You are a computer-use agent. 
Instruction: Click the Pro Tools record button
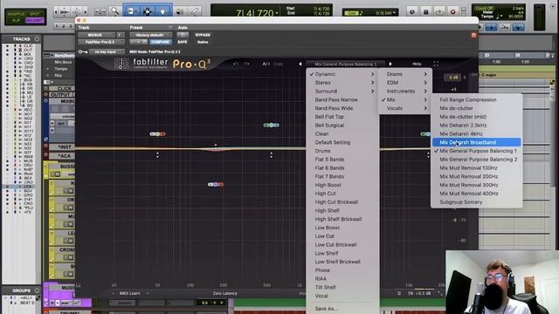point(452,11)
